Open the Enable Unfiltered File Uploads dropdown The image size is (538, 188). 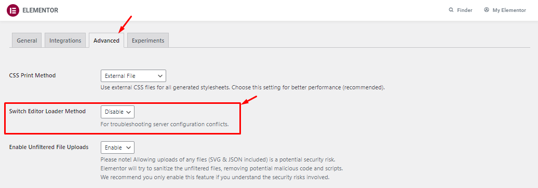(x=117, y=147)
